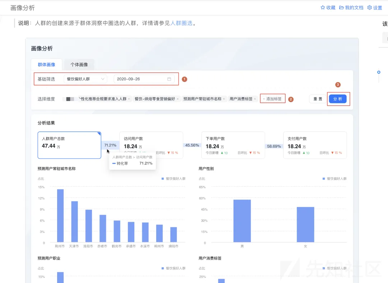Image resolution: width=388 pixels, height=283 pixels.
Task: Click the 用户性别 chart title
Action: (206, 169)
